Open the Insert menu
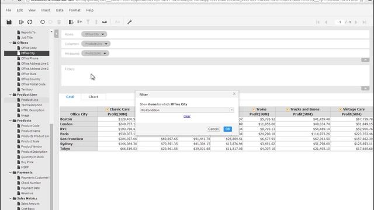 point(46,10)
